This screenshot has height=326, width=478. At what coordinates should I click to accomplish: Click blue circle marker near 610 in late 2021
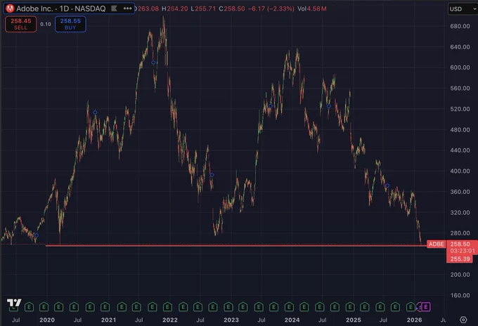pyautogui.click(x=153, y=63)
